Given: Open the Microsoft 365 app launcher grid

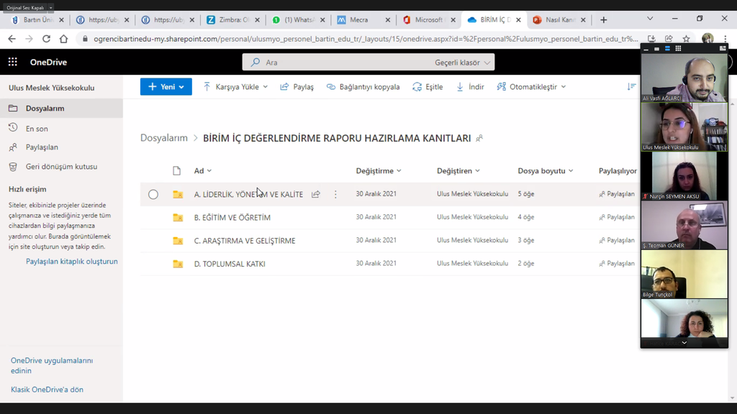Looking at the screenshot, I should [x=12, y=63].
